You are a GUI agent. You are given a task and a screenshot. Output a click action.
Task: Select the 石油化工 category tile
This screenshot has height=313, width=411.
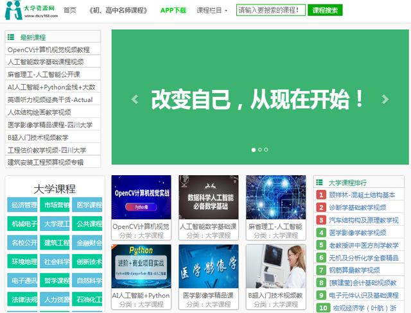[87, 299]
